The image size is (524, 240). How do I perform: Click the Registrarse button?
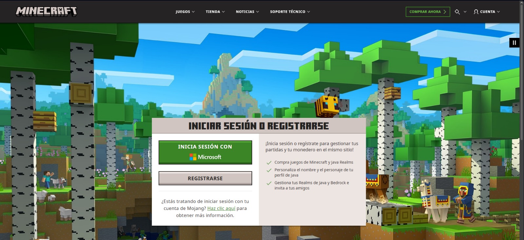(x=205, y=178)
